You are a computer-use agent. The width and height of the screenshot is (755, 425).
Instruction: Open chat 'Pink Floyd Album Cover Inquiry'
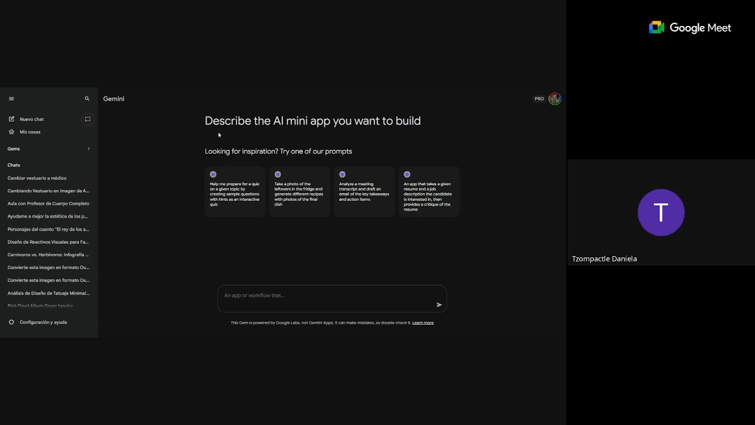(x=40, y=306)
